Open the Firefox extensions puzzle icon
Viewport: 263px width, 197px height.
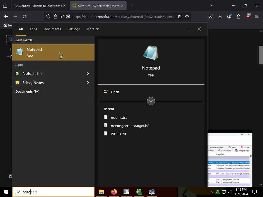point(238,16)
